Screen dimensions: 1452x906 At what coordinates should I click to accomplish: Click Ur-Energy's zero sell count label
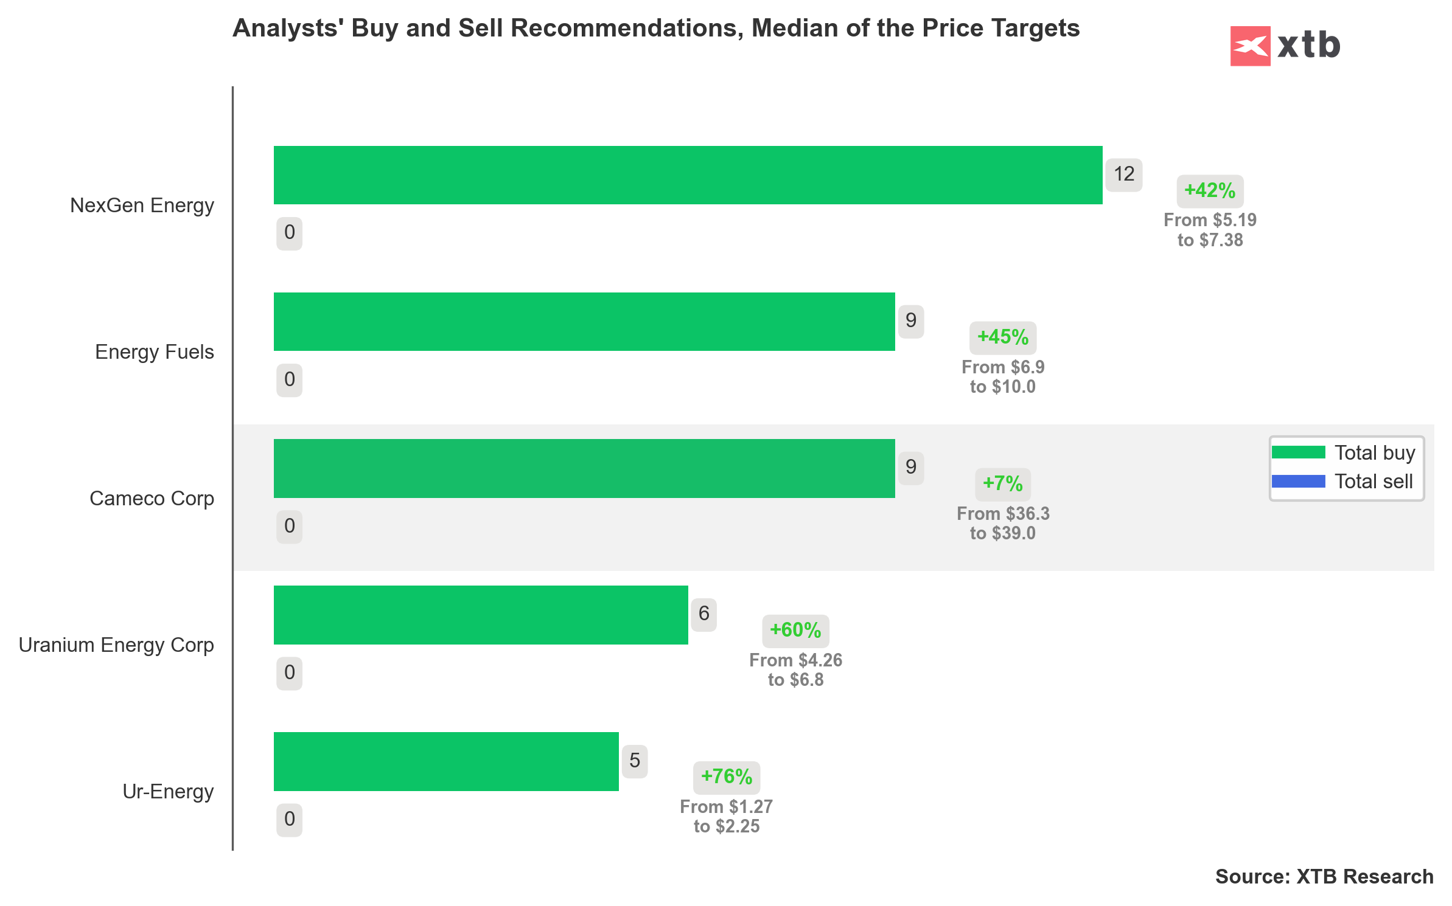290,819
